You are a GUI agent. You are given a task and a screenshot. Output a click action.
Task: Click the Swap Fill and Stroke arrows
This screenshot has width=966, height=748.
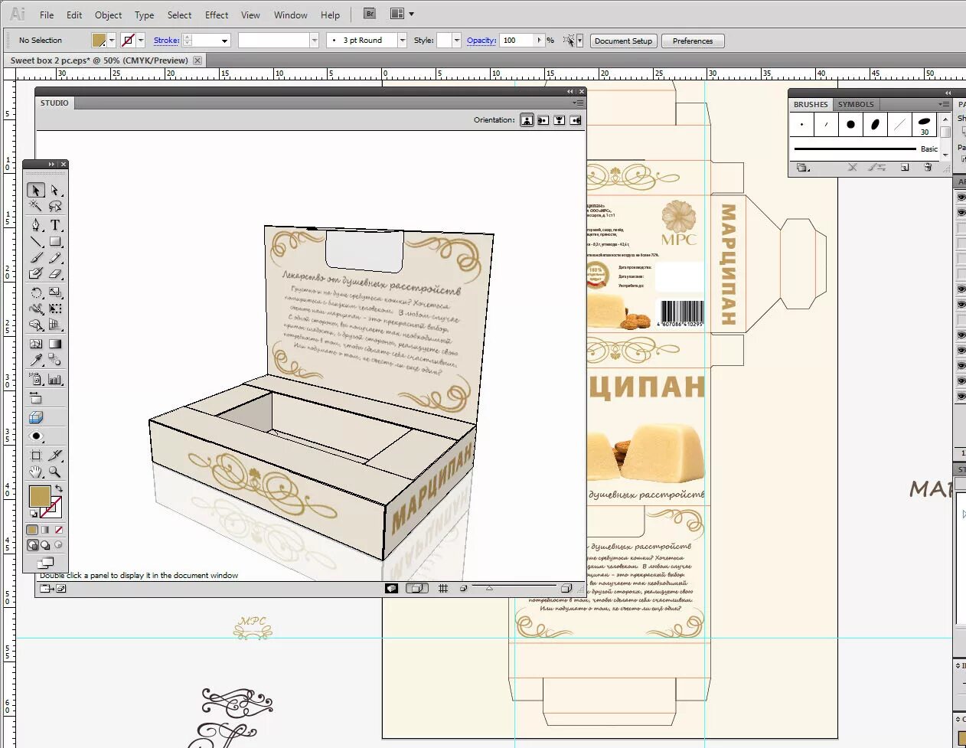(x=59, y=488)
